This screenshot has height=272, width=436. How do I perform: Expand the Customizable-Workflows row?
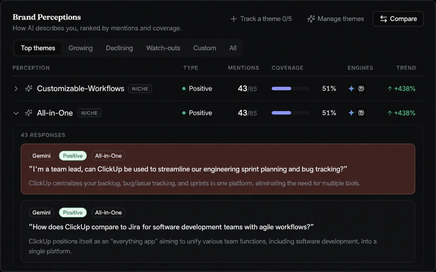pos(16,89)
